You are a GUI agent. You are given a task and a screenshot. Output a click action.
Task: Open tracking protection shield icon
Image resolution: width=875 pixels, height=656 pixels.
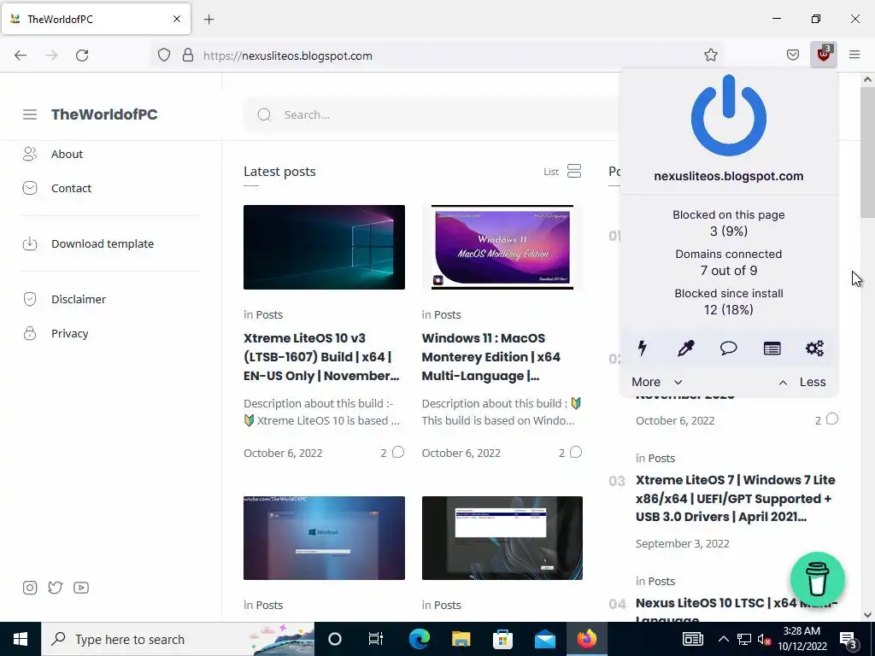pos(163,56)
